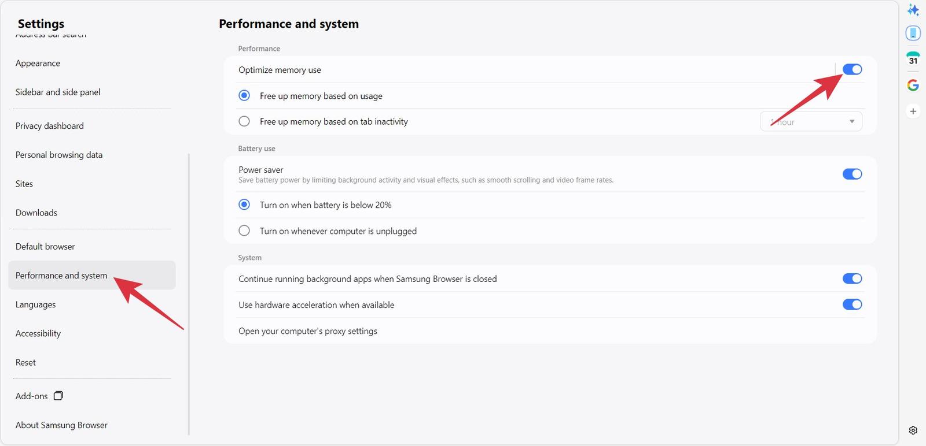Add a new sidebar item with plus
This screenshot has width=926, height=446.
(913, 111)
